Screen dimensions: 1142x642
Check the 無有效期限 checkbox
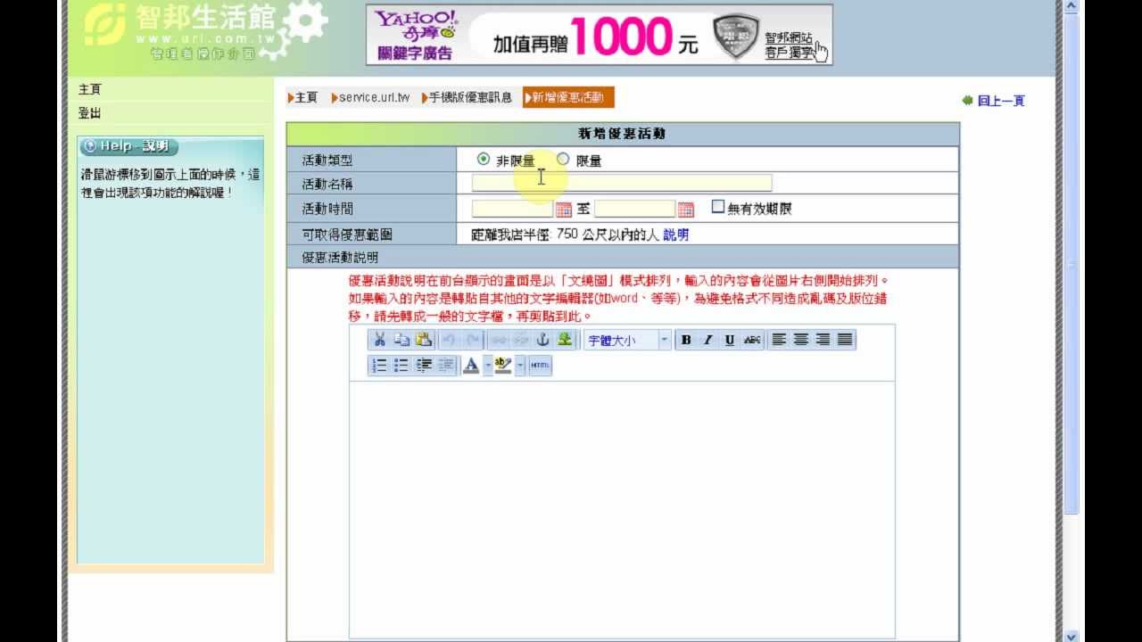click(x=718, y=207)
